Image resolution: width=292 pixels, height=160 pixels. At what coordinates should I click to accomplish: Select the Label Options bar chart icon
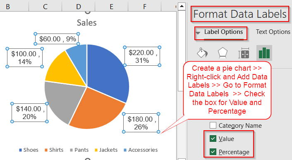click(264, 53)
